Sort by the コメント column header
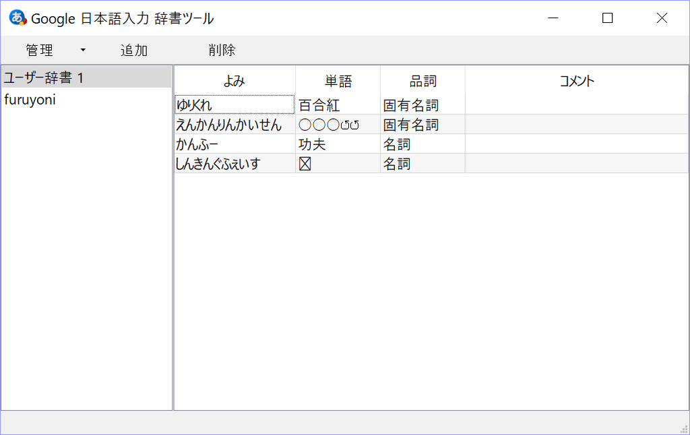The height and width of the screenshot is (435, 690). (577, 80)
